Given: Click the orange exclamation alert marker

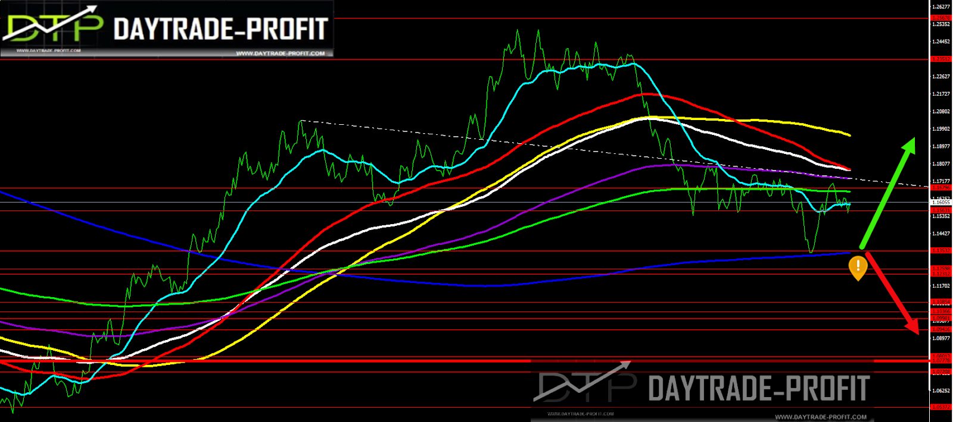Looking at the screenshot, I should click(858, 268).
